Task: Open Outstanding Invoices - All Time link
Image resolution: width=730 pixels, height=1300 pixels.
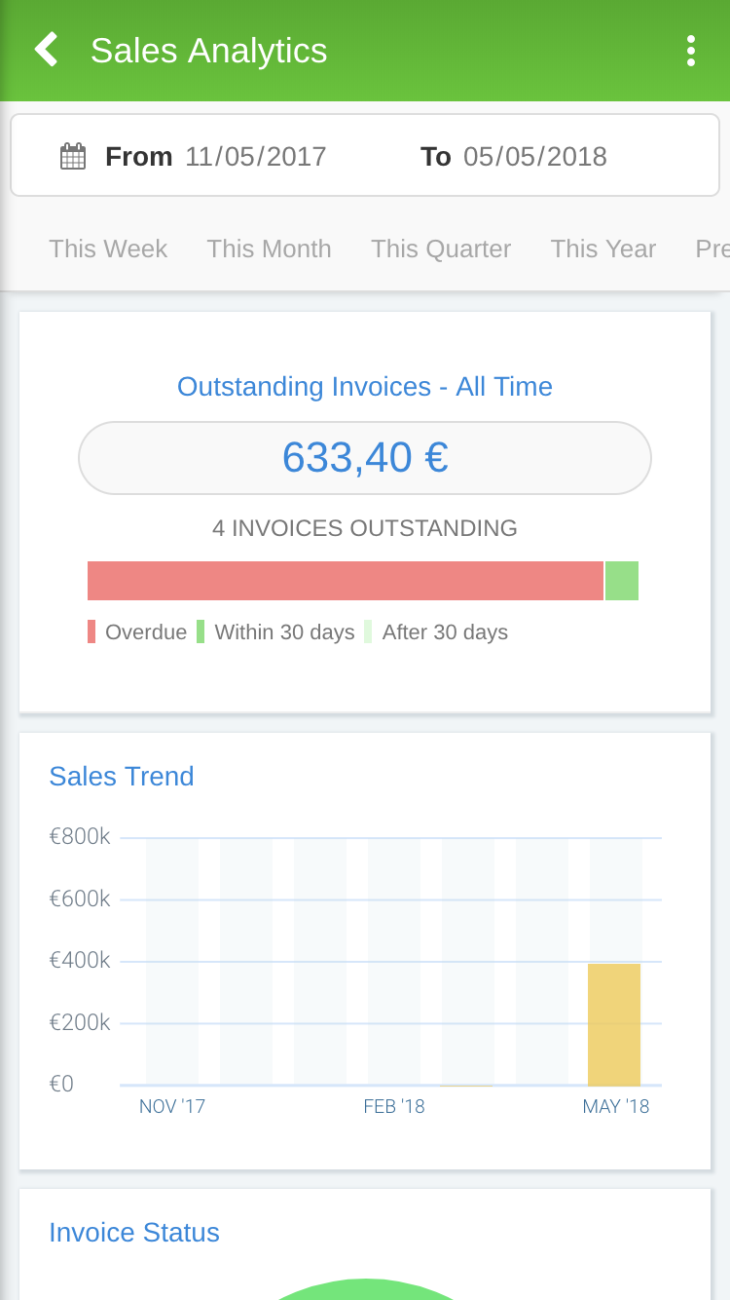Action: click(365, 387)
